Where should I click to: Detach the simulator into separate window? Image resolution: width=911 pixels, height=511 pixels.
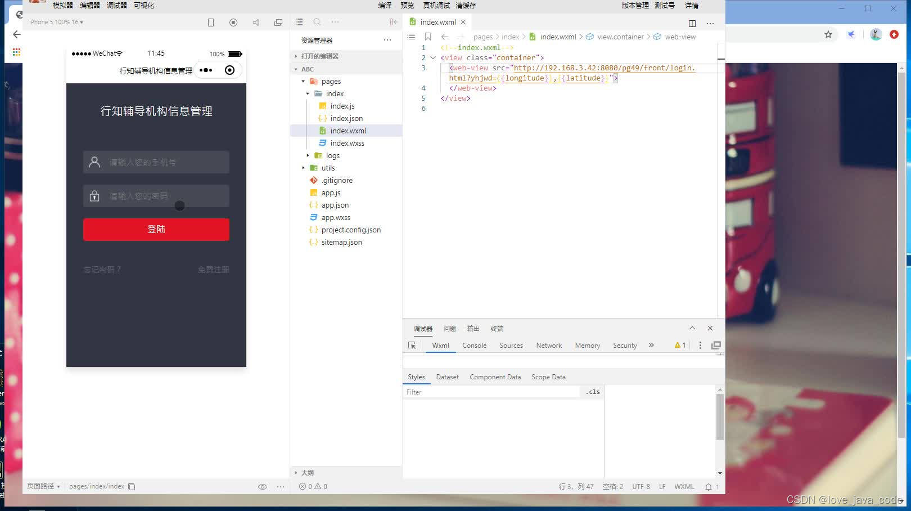click(278, 23)
